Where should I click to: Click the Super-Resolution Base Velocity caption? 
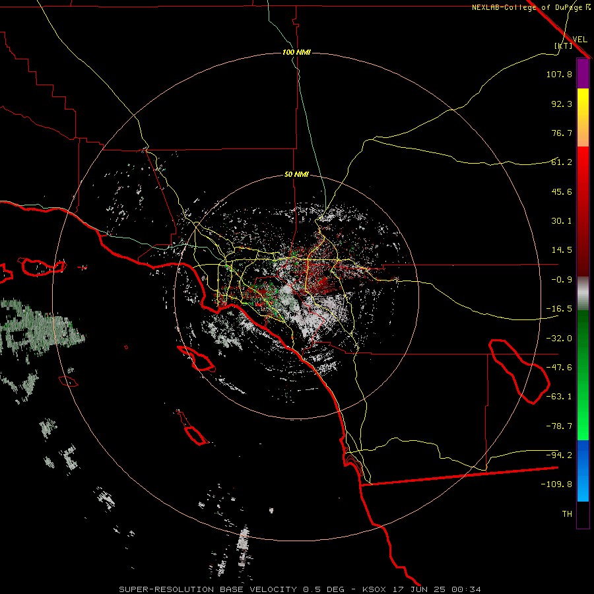point(300,589)
